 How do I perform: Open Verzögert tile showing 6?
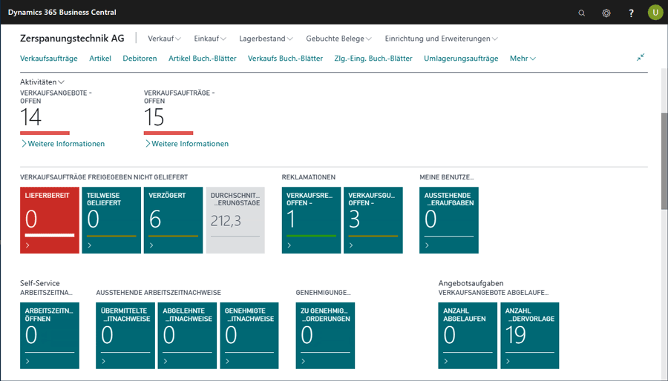coord(173,220)
